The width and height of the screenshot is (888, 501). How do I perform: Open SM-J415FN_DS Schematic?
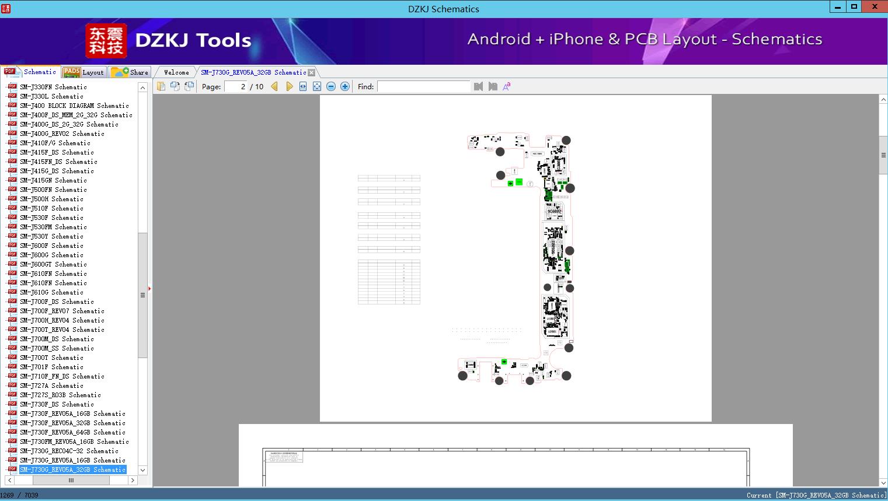(x=58, y=162)
